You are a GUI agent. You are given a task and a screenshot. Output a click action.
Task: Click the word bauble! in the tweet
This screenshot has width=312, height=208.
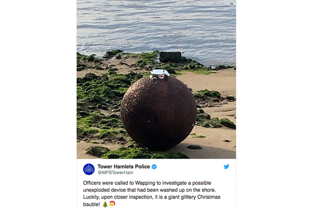(x=92, y=204)
